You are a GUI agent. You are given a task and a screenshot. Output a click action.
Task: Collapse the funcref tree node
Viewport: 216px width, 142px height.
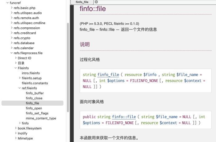8,3
